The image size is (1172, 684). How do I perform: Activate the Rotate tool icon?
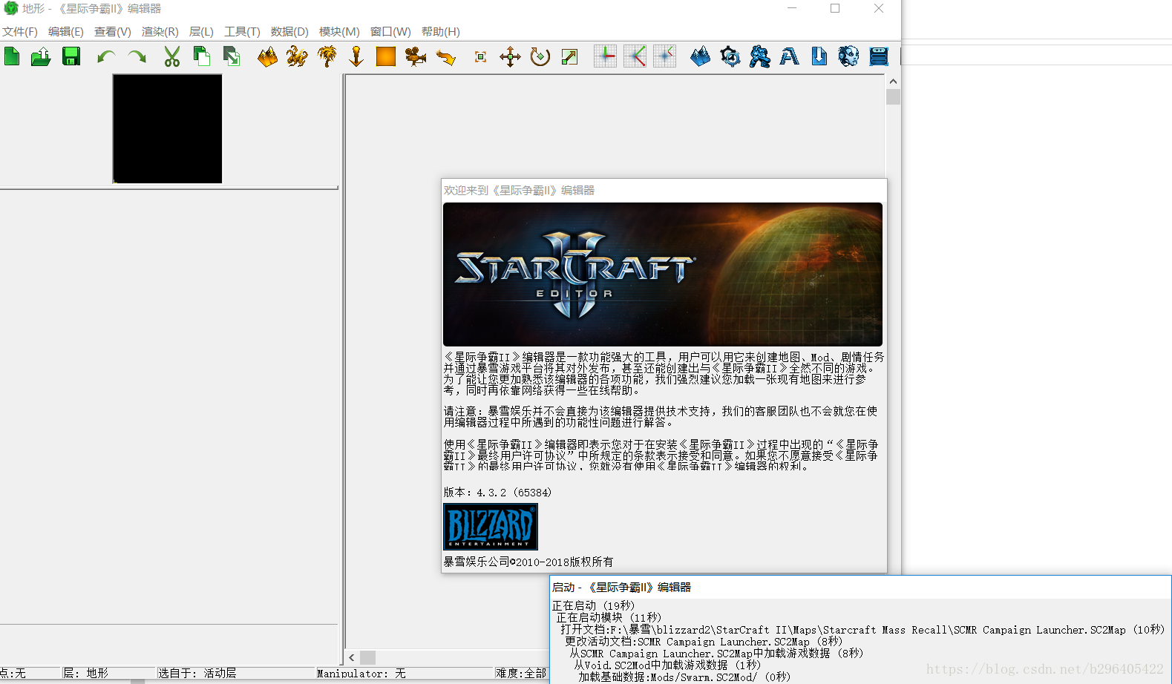click(540, 56)
